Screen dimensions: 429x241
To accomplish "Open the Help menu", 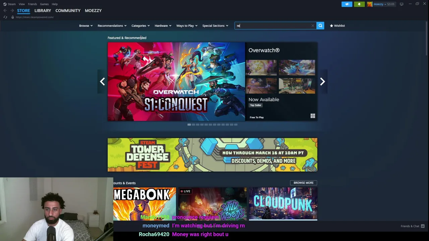I will [x=55, y=4].
